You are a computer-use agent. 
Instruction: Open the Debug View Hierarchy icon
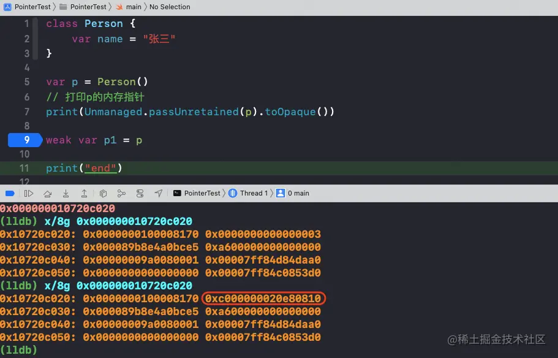tap(103, 194)
